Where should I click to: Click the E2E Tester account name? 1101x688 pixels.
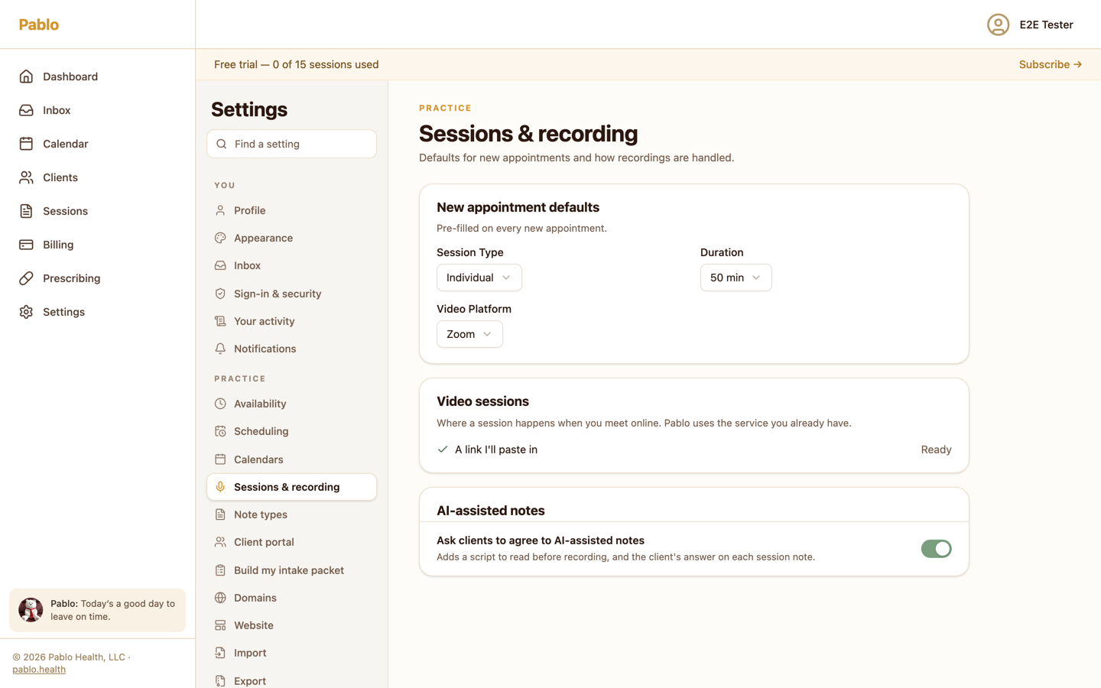click(x=1046, y=24)
